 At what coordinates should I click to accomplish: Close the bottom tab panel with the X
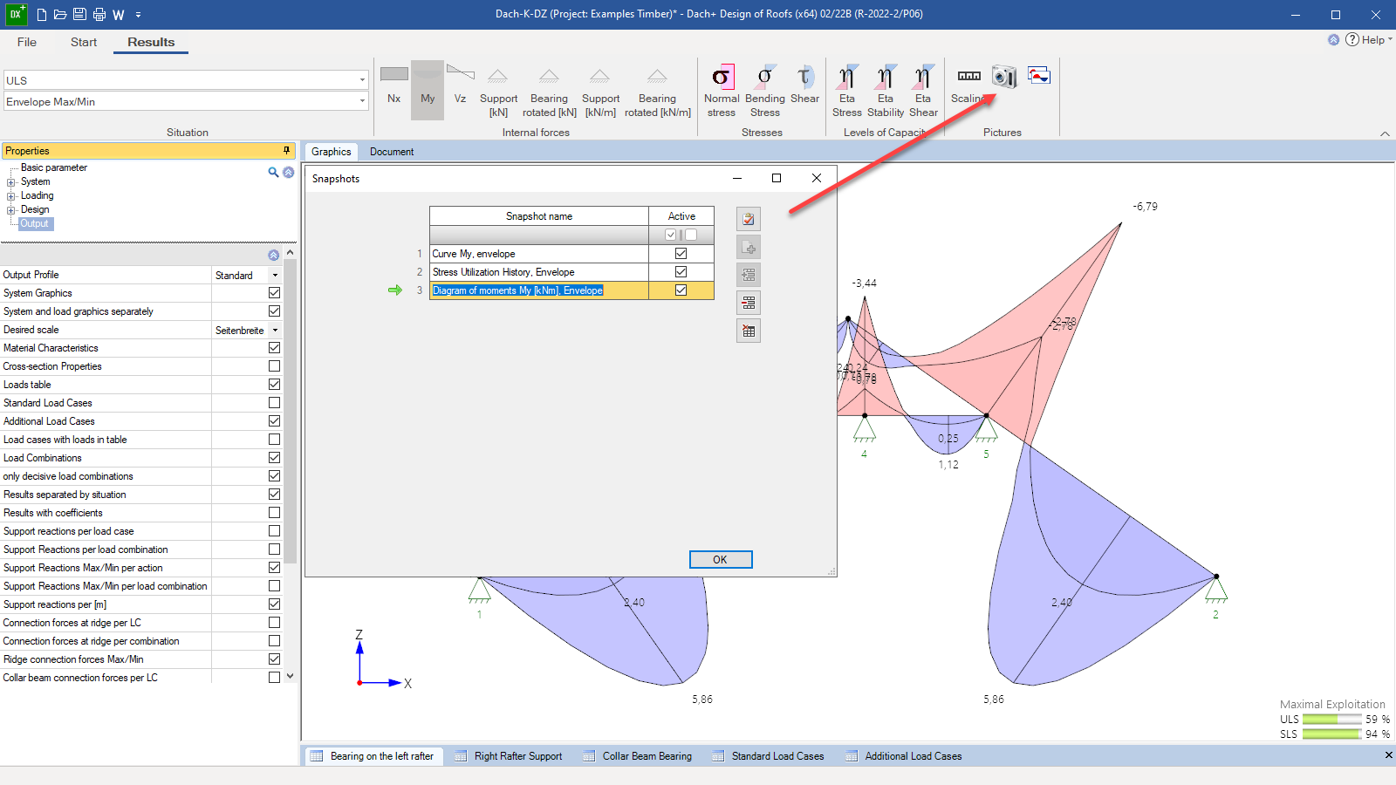(1388, 755)
